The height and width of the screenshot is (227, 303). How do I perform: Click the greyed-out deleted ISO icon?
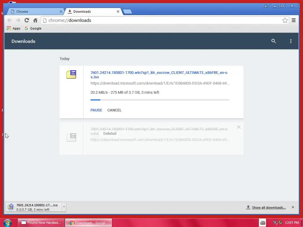71,137
